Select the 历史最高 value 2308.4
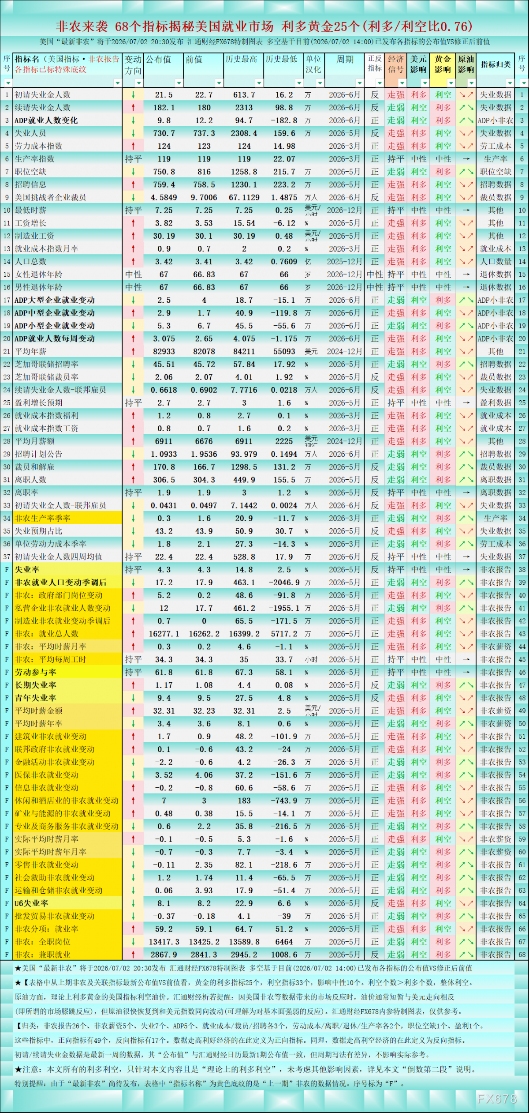The height and width of the screenshot is (1113, 529). coord(244,133)
